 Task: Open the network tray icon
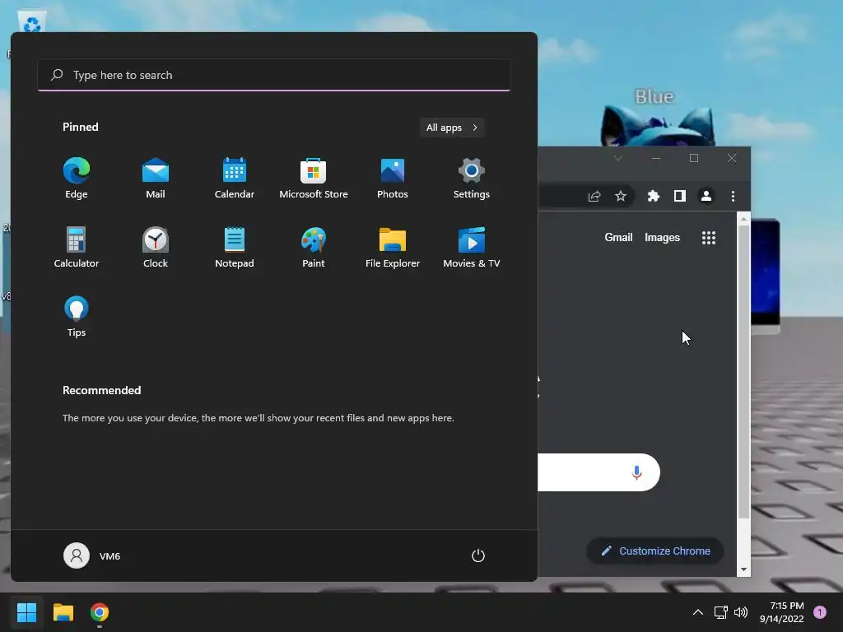click(720, 612)
